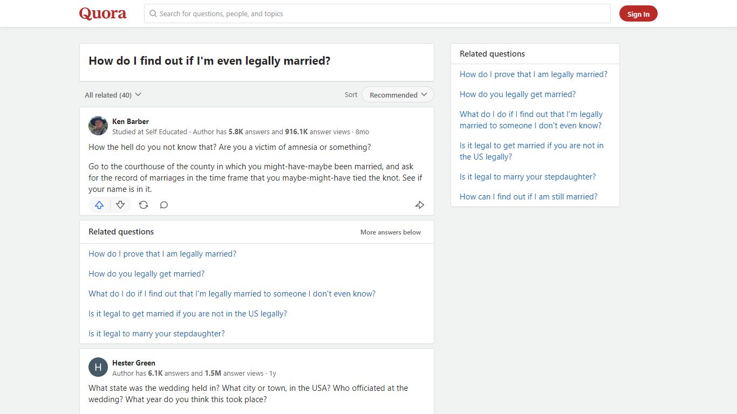Screen dimensions: 737x414
Task: Open in-feed 'How do I prove that I am legally married?'
Action: (x=162, y=254)
